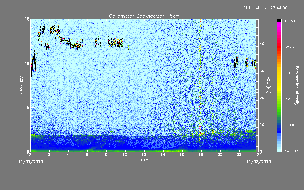Click the '2:' UTC hour tick

pos(50,155)
